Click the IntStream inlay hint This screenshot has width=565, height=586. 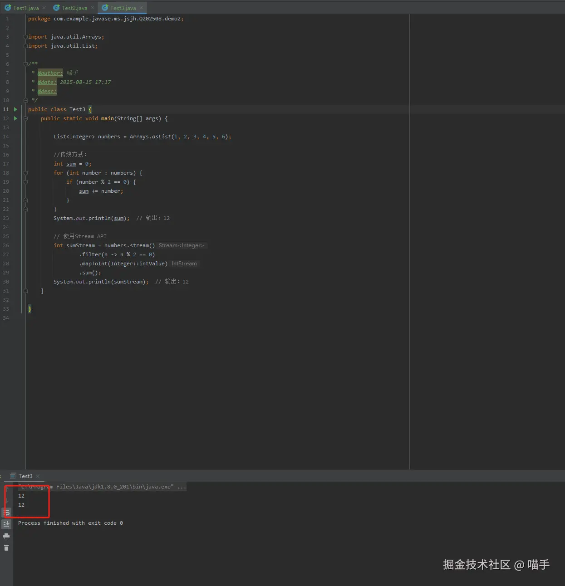point(184,264)
